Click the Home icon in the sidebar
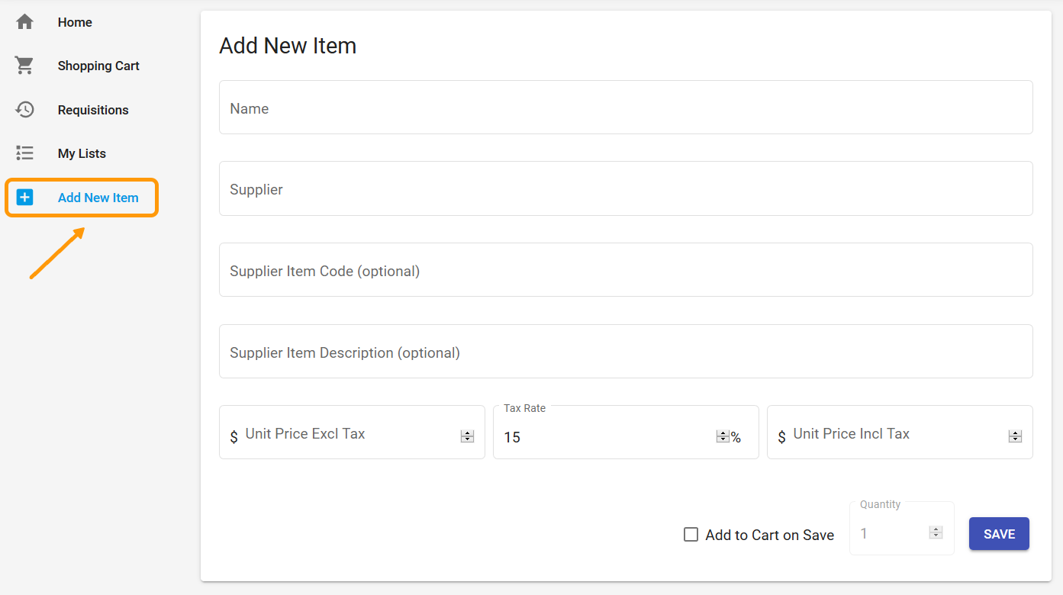 24,21
